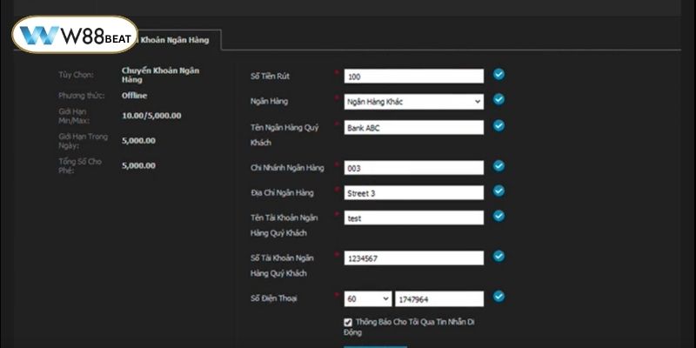
Task: Click the Địa Chỉ Ngân Hàng address field
Action: pos(413,192)
